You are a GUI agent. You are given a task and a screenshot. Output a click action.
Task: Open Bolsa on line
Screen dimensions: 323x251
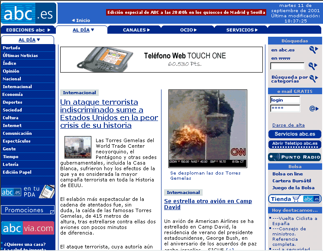point(287,174)
